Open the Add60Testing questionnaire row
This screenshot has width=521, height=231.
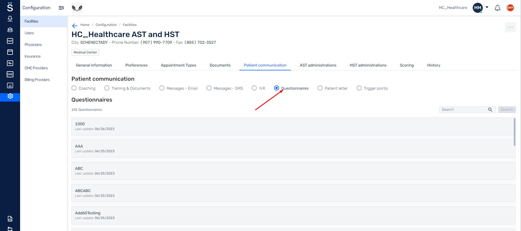[x=293, y=215]
